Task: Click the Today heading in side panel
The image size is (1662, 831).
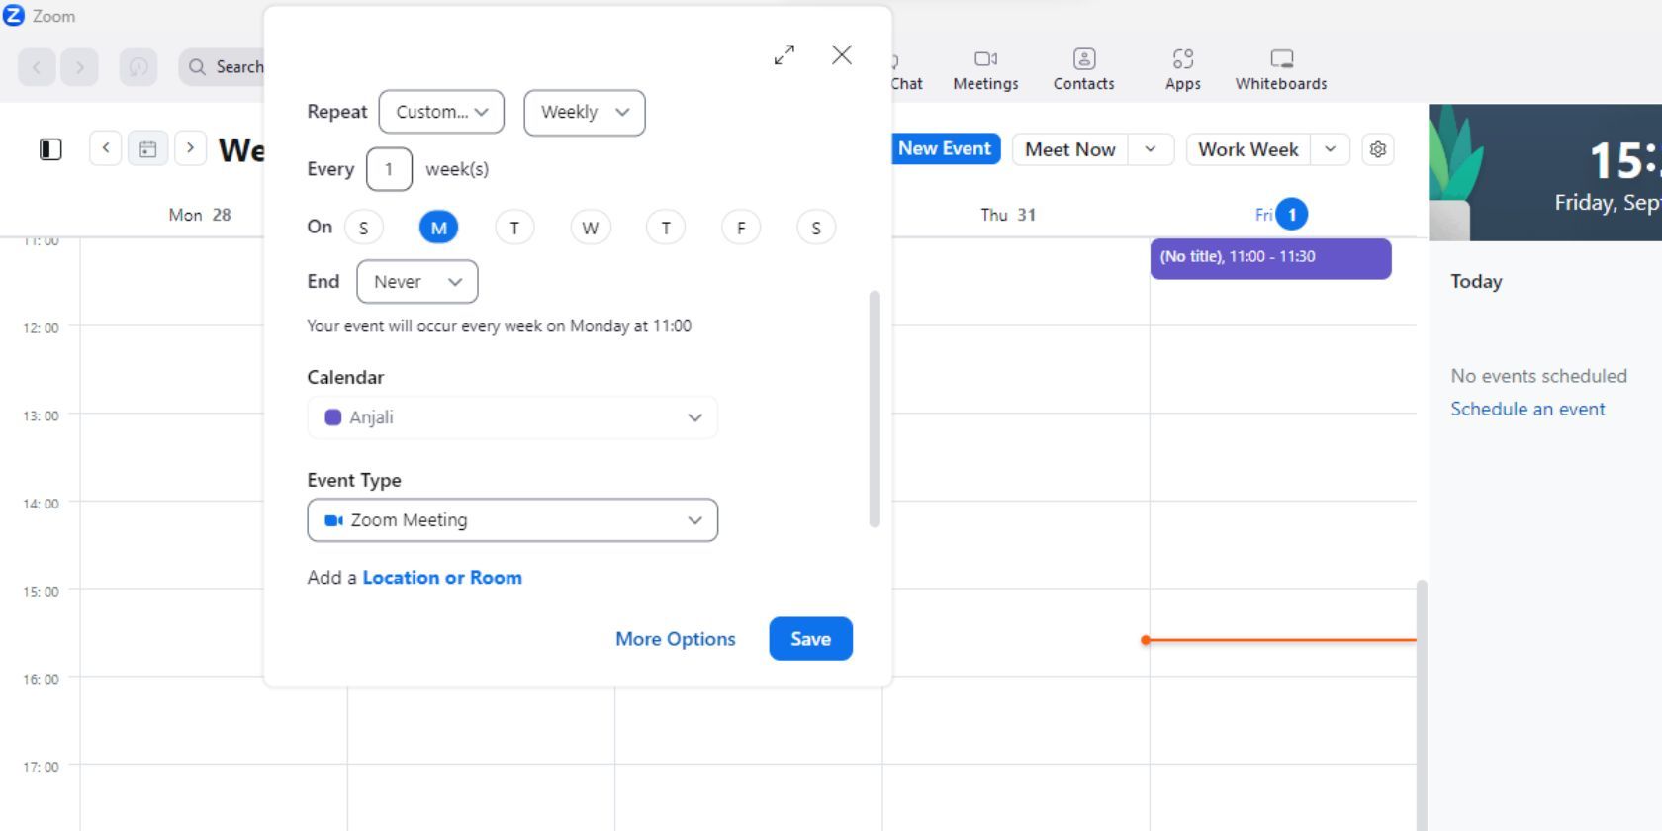Action: (x=1476, y=281)
